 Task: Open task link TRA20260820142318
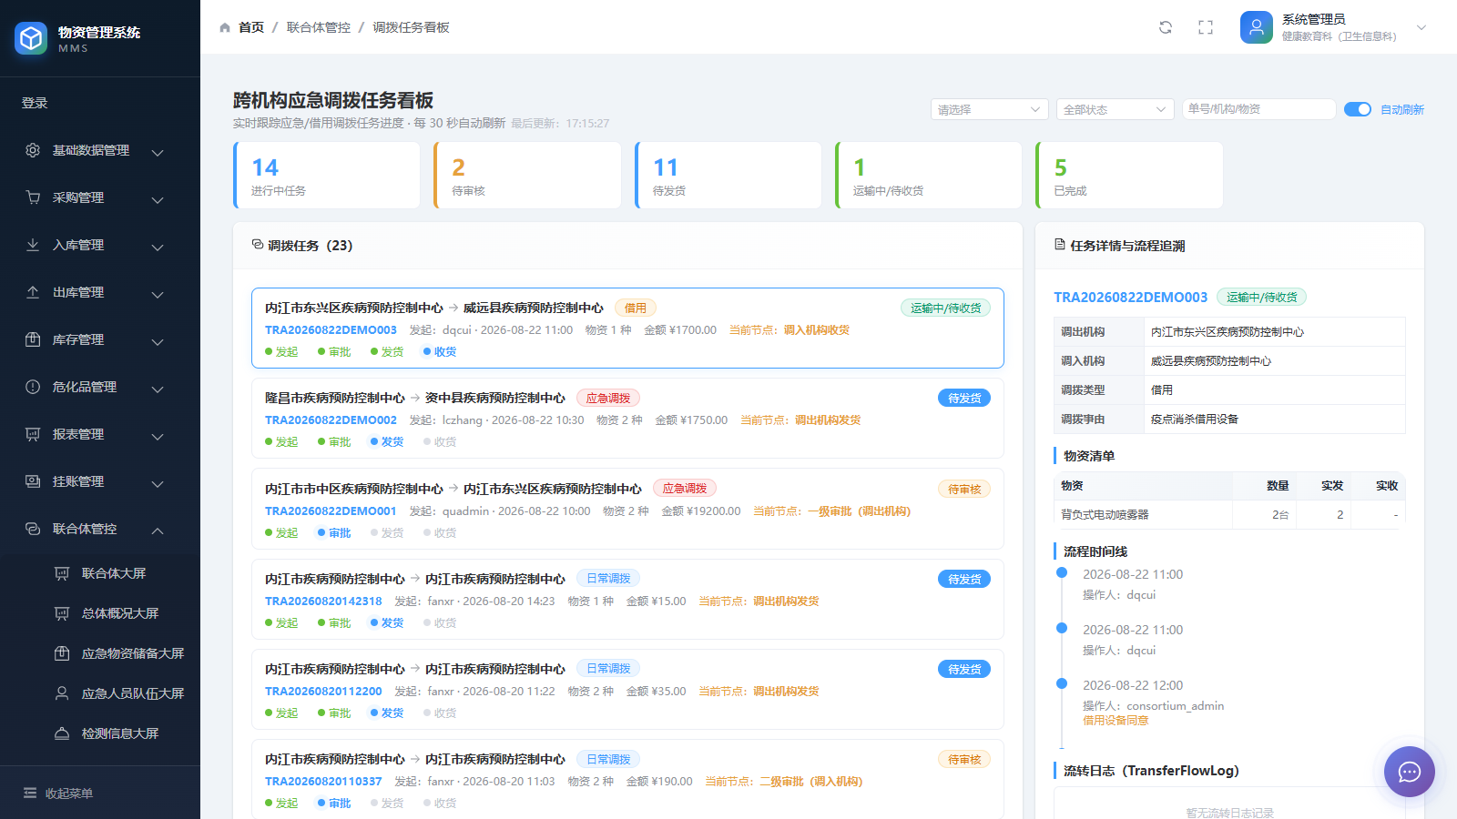(323, 601)
